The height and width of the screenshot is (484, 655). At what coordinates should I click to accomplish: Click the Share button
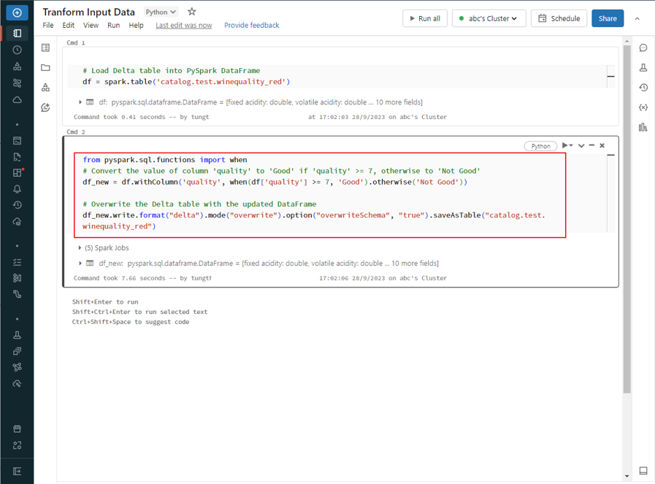point(607,18)
